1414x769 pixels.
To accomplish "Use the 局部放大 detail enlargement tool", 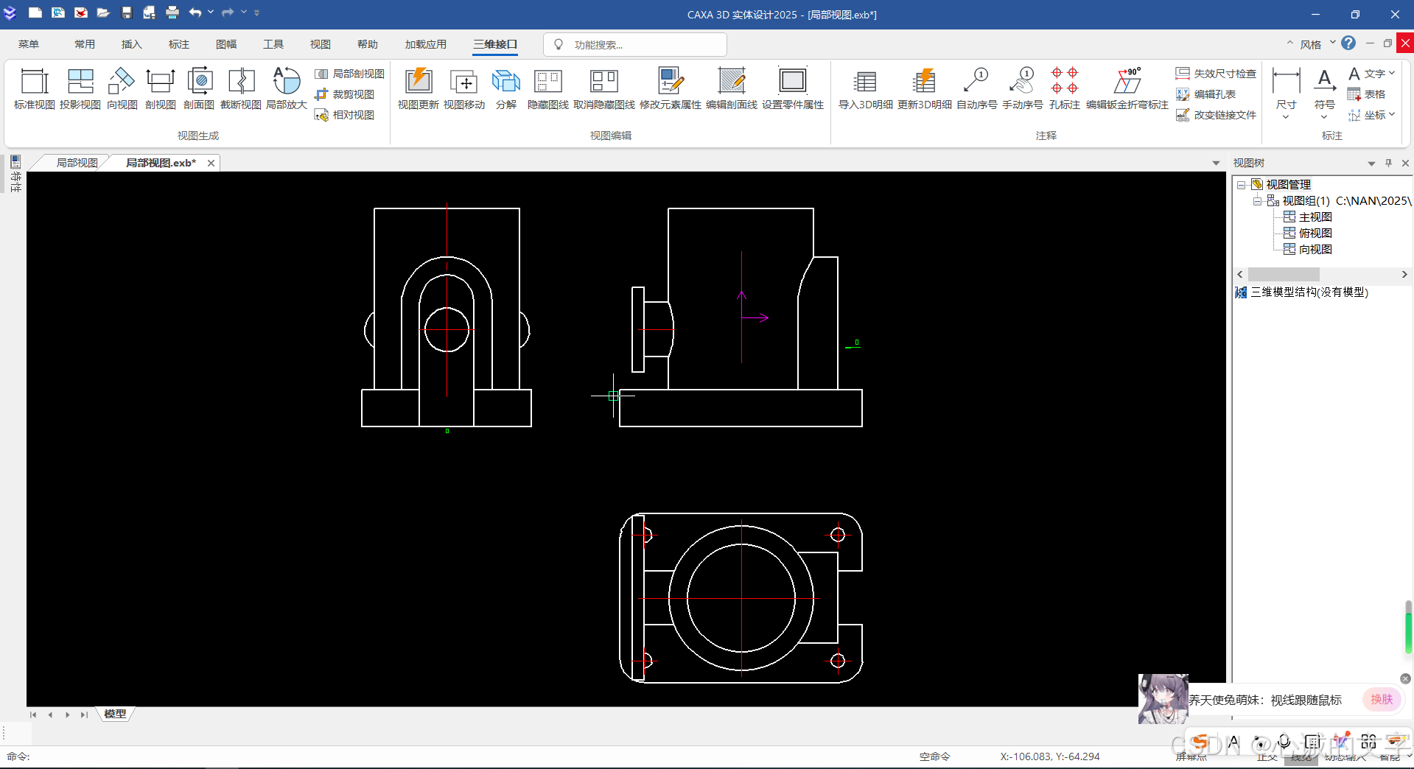I will point(287,89).
